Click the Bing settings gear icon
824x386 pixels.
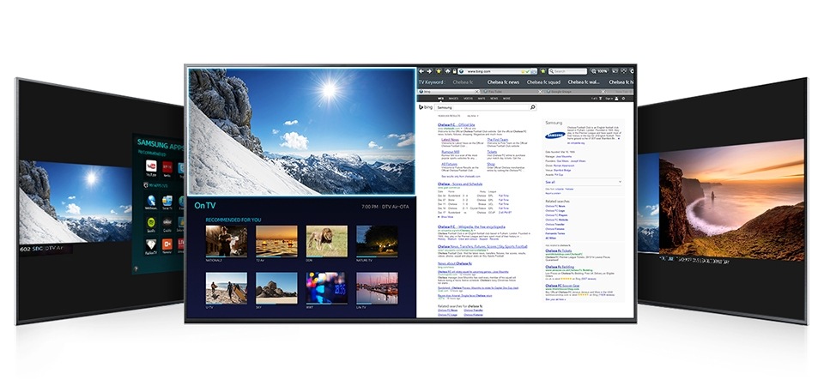click(623, 98)
